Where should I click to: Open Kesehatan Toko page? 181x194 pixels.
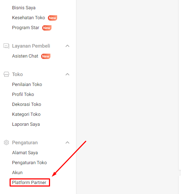pyautogui.click(x=28, y=18)
